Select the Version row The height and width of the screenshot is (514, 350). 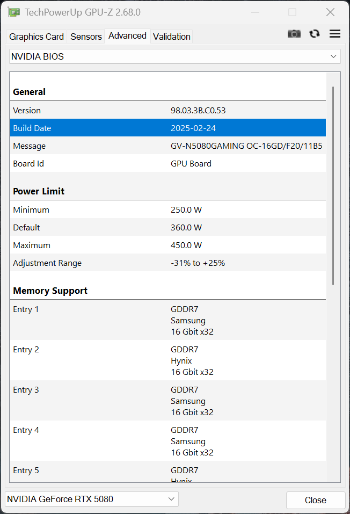[167, 110]
